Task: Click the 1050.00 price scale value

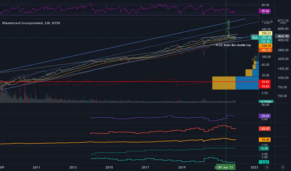Action: (x=283, y=78)
